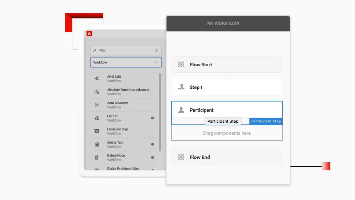This screenshot has width=355, height=200.
Task: Click the Adobe logo icon
Action: pos(89,33)
